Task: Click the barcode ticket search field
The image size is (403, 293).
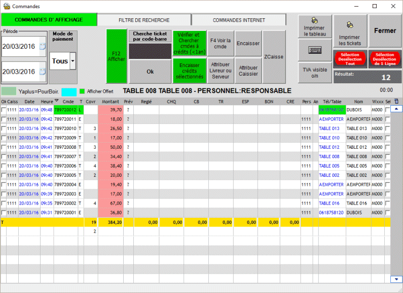Action: (150, 51)
